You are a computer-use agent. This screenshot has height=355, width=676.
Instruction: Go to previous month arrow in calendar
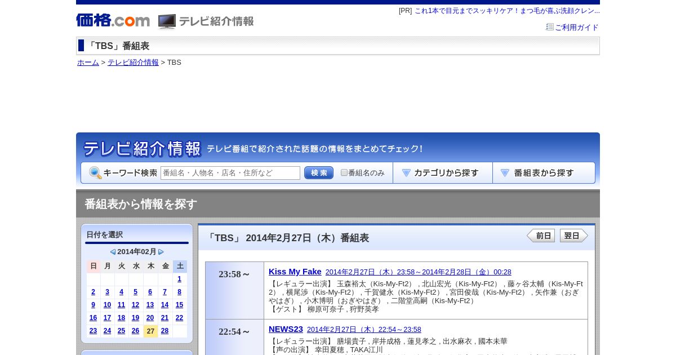coord(113,252)
